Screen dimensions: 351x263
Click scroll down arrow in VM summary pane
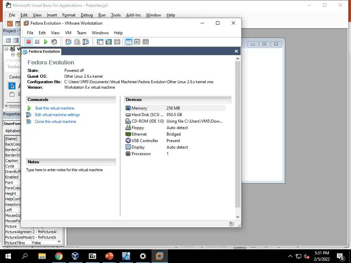238,217
